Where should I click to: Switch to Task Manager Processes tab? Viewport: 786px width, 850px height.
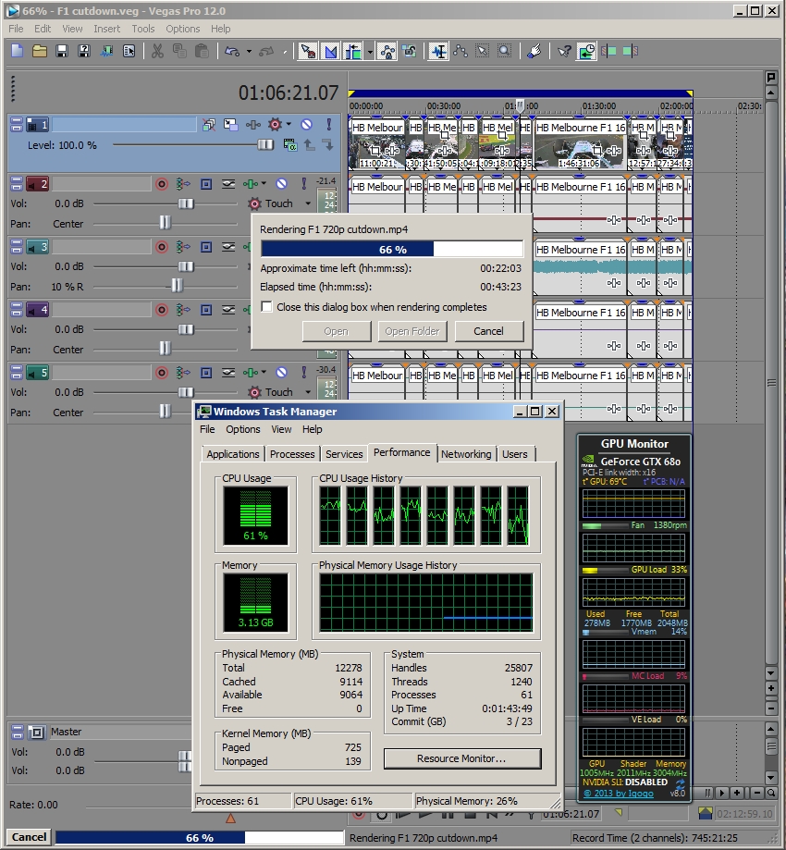(292, 454)
